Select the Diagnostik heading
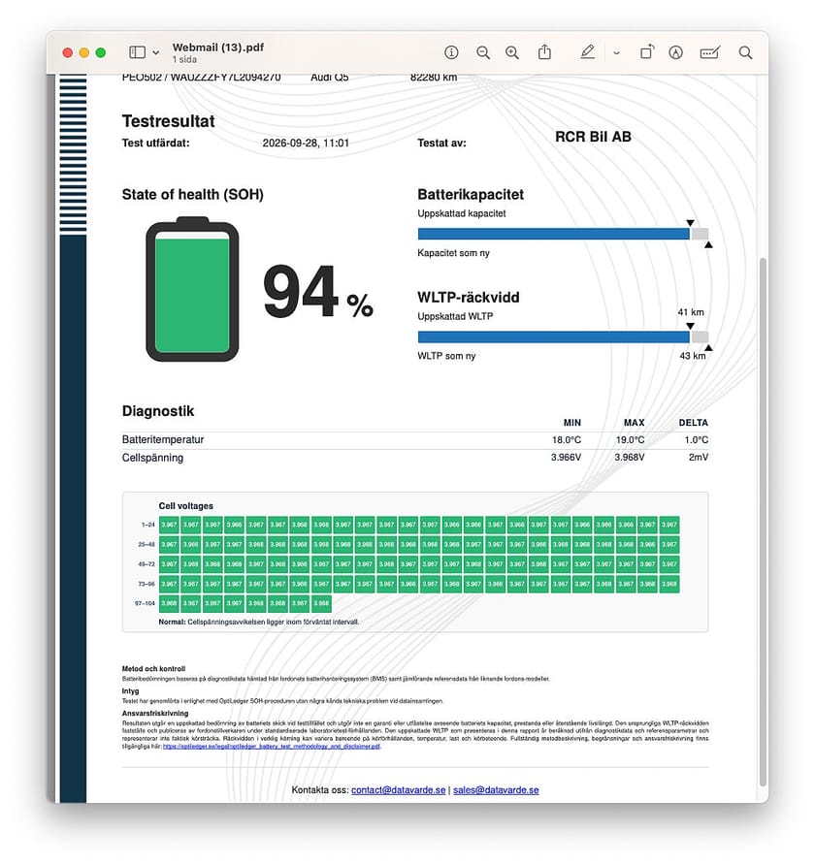Image resolution: width=815 pixels, height=864 pixels. coord(158,411)
